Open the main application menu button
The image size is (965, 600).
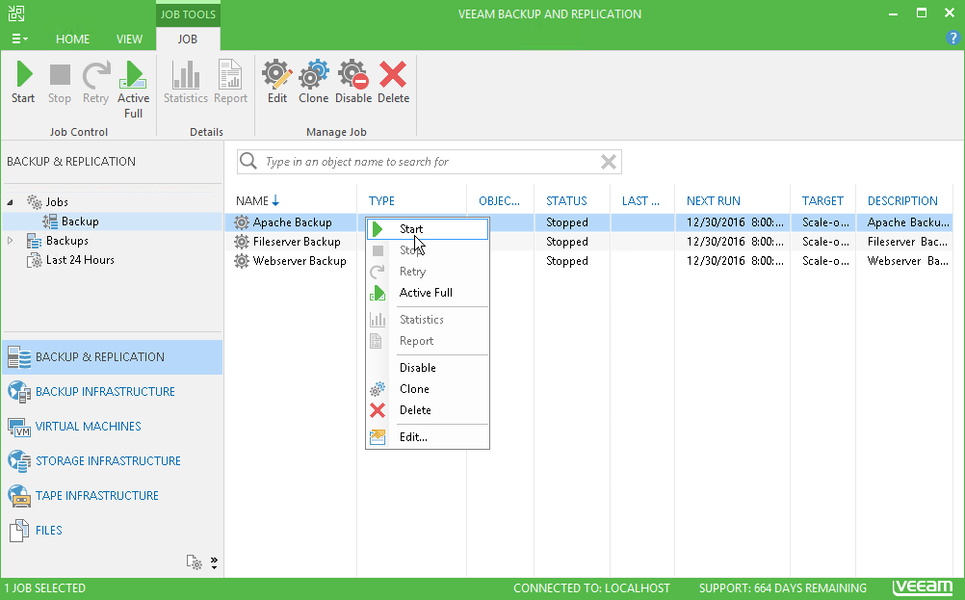click(x=19, y=39)
